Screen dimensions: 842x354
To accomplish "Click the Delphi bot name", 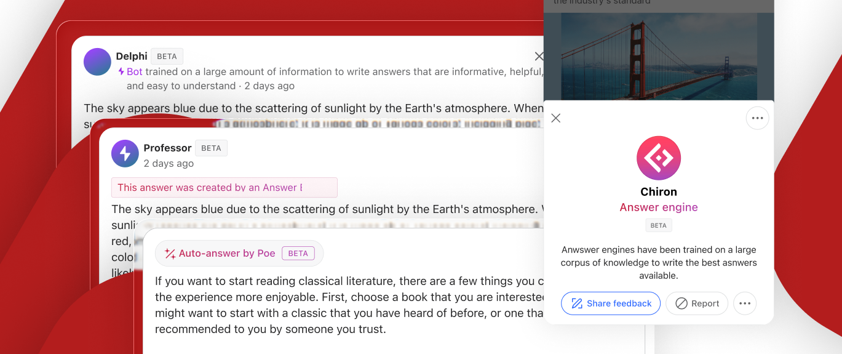I will pos(132,56).
